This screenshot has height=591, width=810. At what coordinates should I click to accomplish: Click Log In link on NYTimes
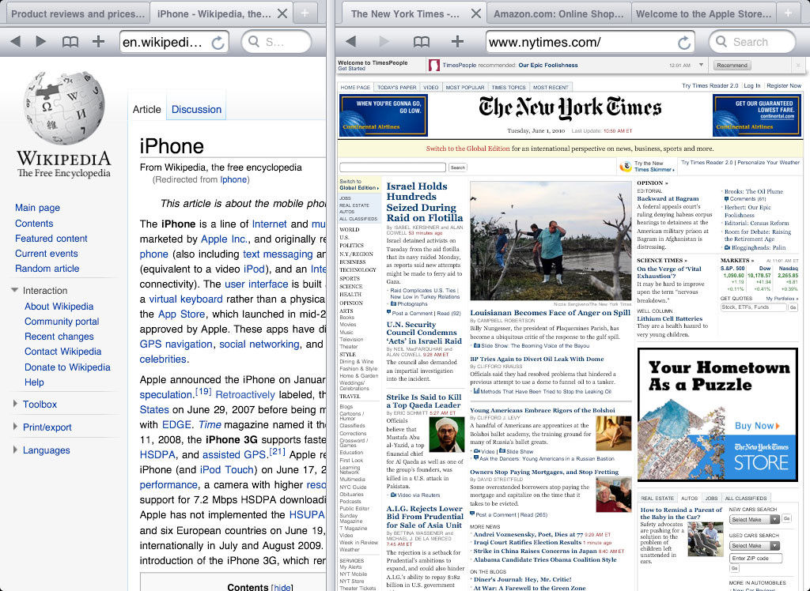coord(751,85)
